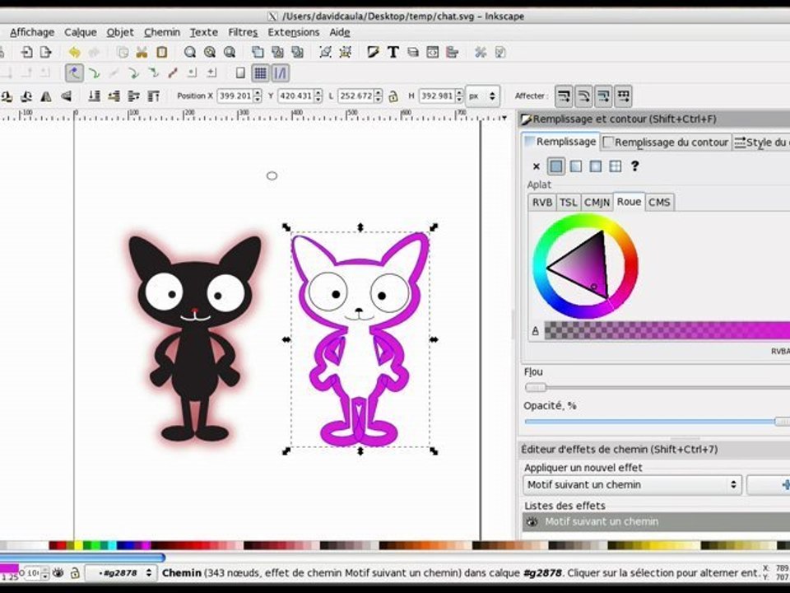The image size is (790, 593).
Task: Open the Objet menu
Action: click(120, 32)
